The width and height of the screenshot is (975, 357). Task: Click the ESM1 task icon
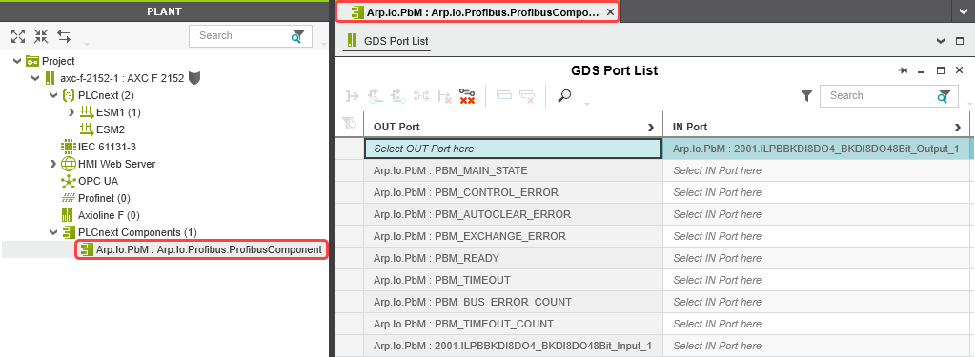pos(87,112)
